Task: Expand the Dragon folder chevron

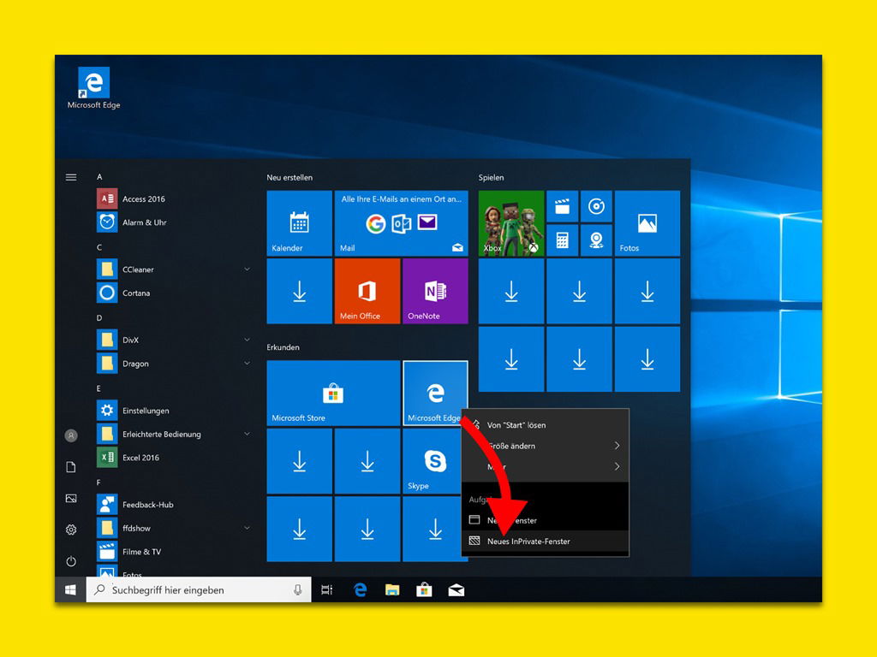Action: pyautogui.click(x=247, y=363)
